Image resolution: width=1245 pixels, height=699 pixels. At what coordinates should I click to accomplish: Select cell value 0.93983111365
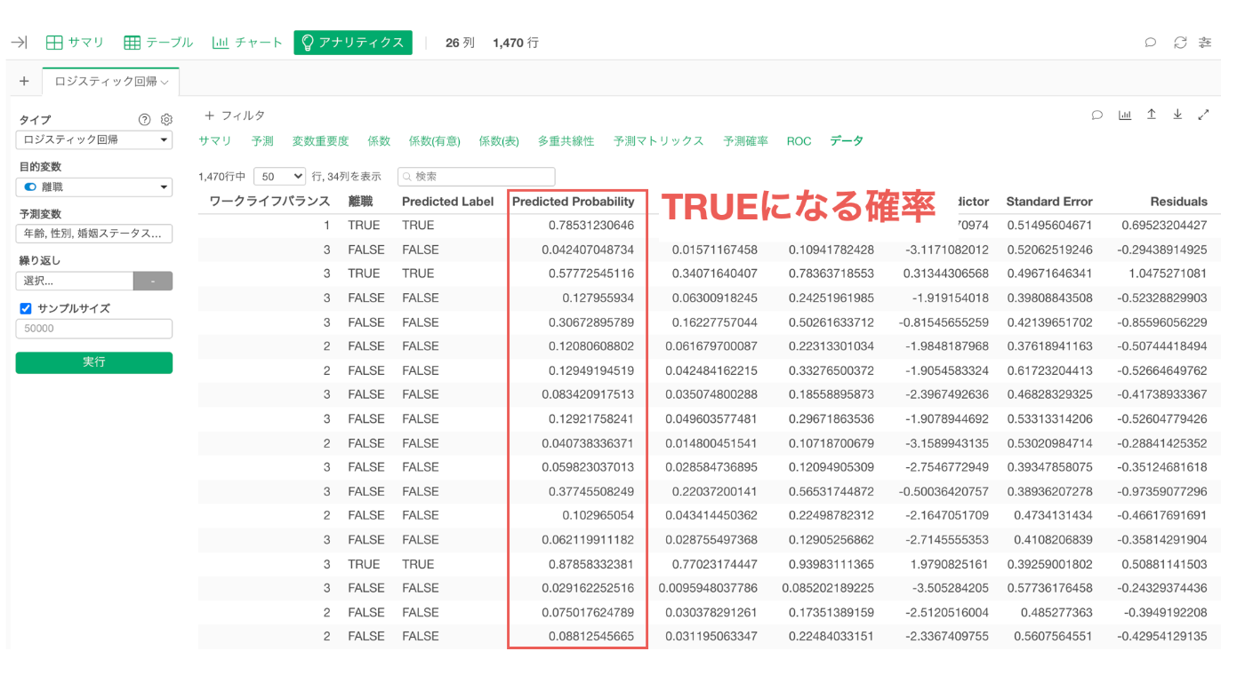(831, 564)
